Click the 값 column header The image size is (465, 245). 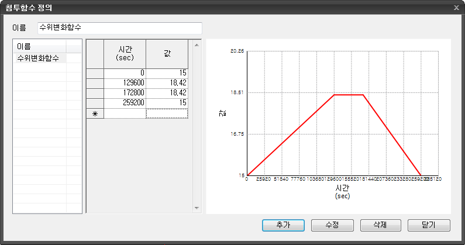click(x=167, y=54)
